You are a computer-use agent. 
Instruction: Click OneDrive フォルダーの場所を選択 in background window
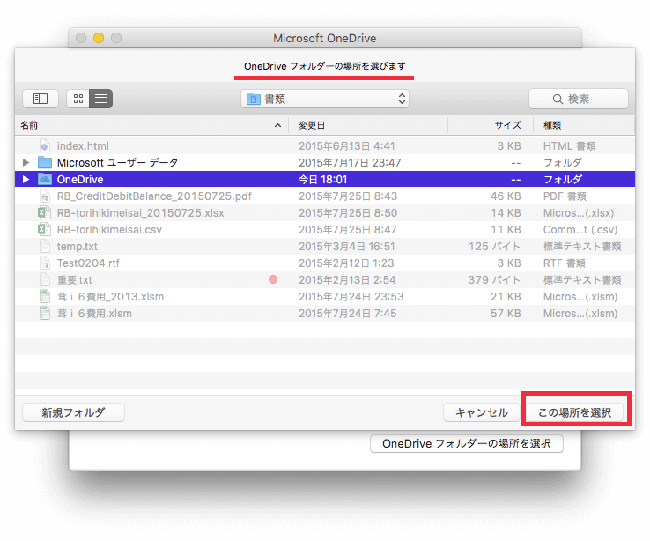tap(466, 443)
